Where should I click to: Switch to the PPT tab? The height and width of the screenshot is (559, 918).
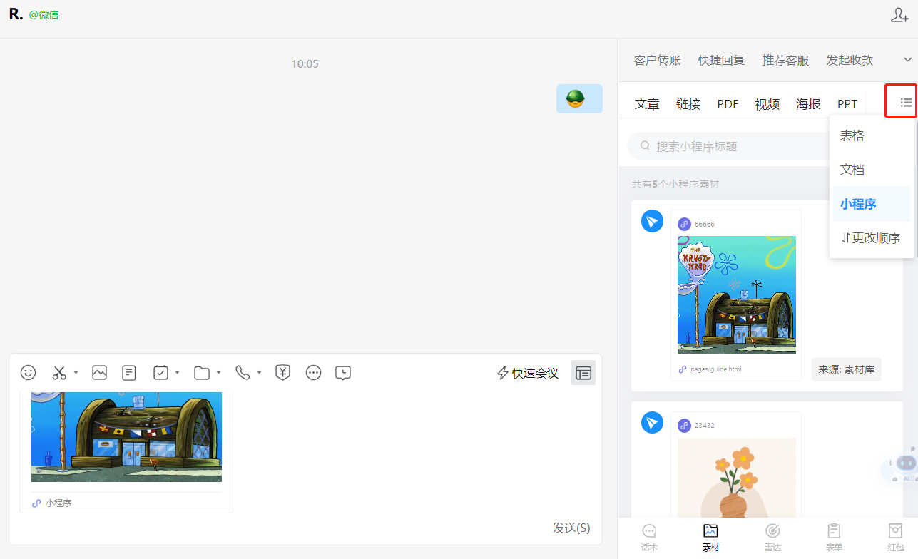pyautogui.click(x=847, y=104)
